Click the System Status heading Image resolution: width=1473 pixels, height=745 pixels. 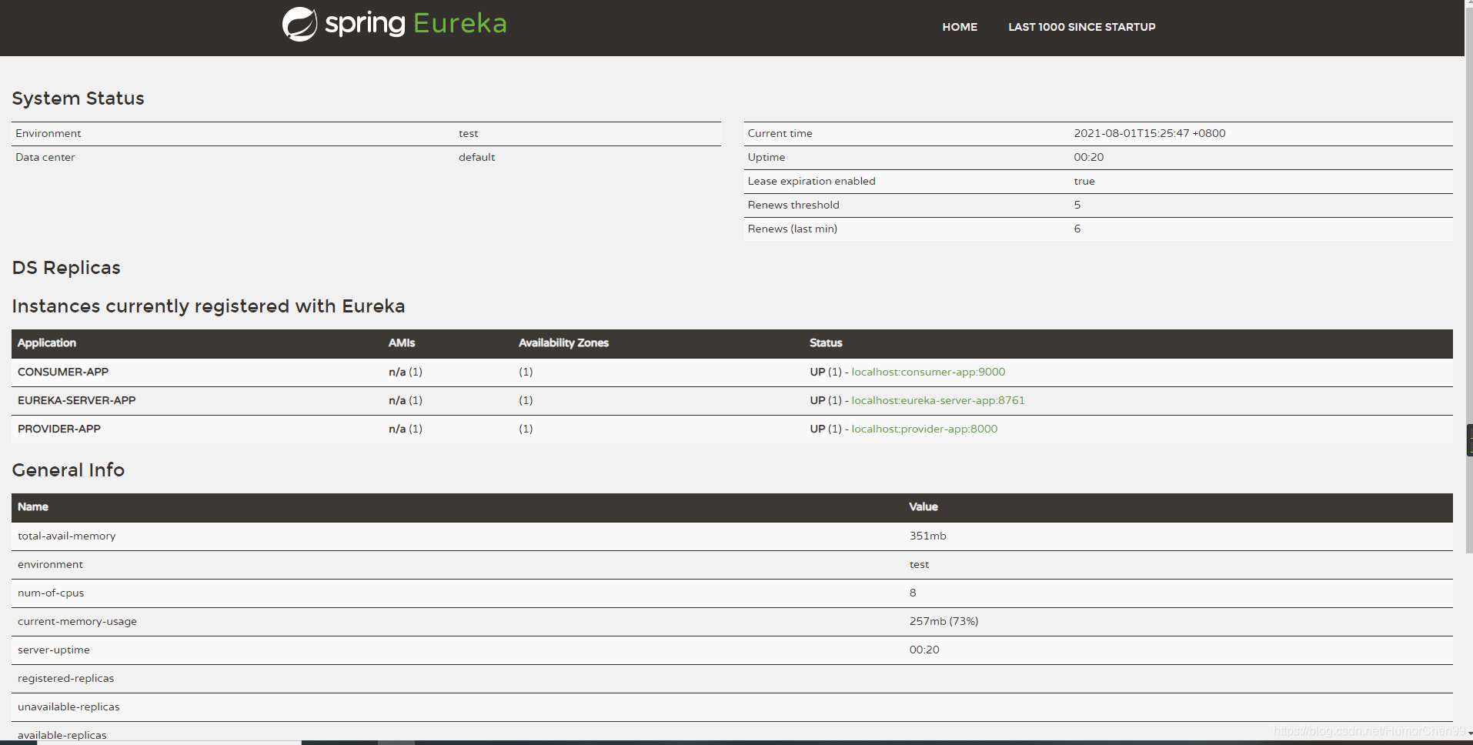coord(78,99)
